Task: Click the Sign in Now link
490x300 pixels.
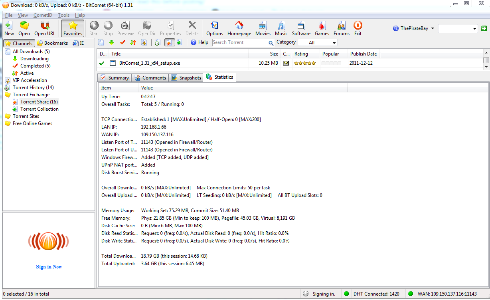Action: [x=49, y=267]
